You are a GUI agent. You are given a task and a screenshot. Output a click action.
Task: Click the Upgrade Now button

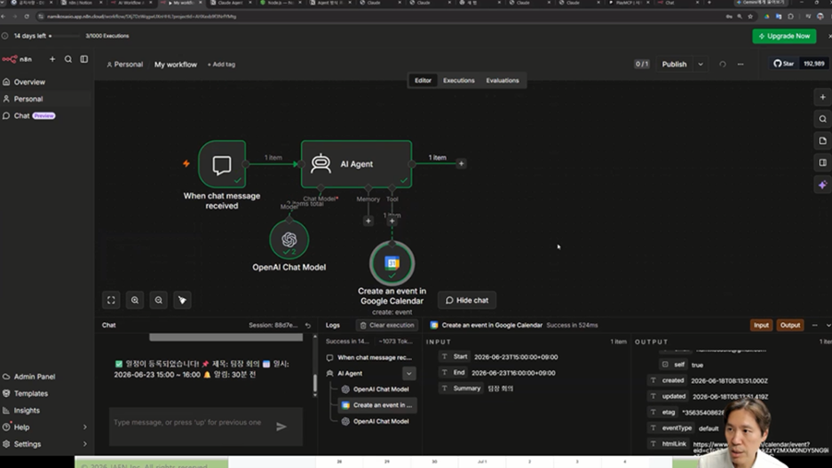click(x=784, y=36)
